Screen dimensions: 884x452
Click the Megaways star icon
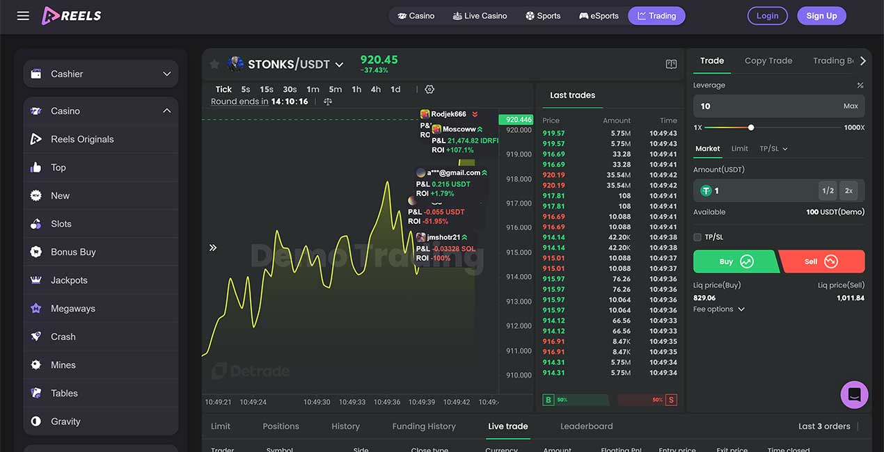36,308
